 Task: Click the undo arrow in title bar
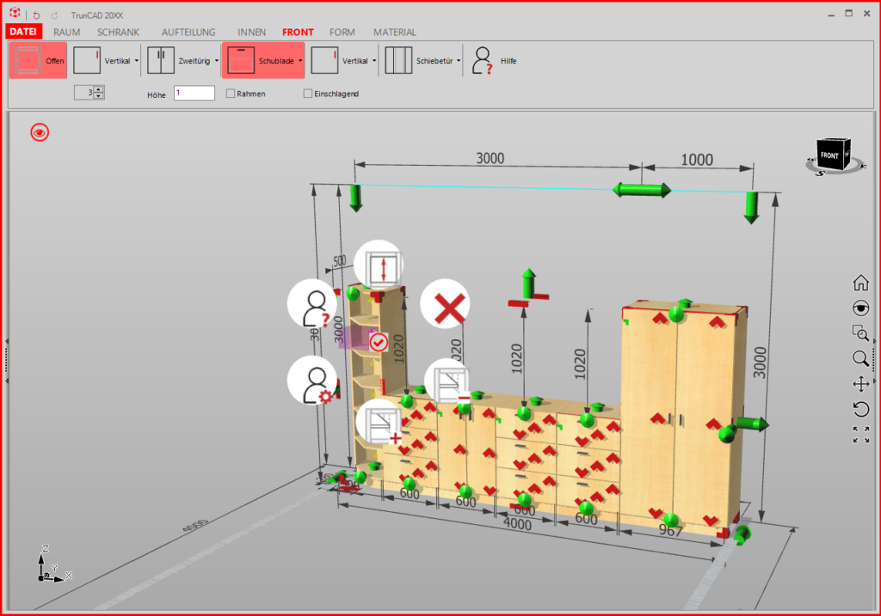pyautogui.click(x=36, y=15)
